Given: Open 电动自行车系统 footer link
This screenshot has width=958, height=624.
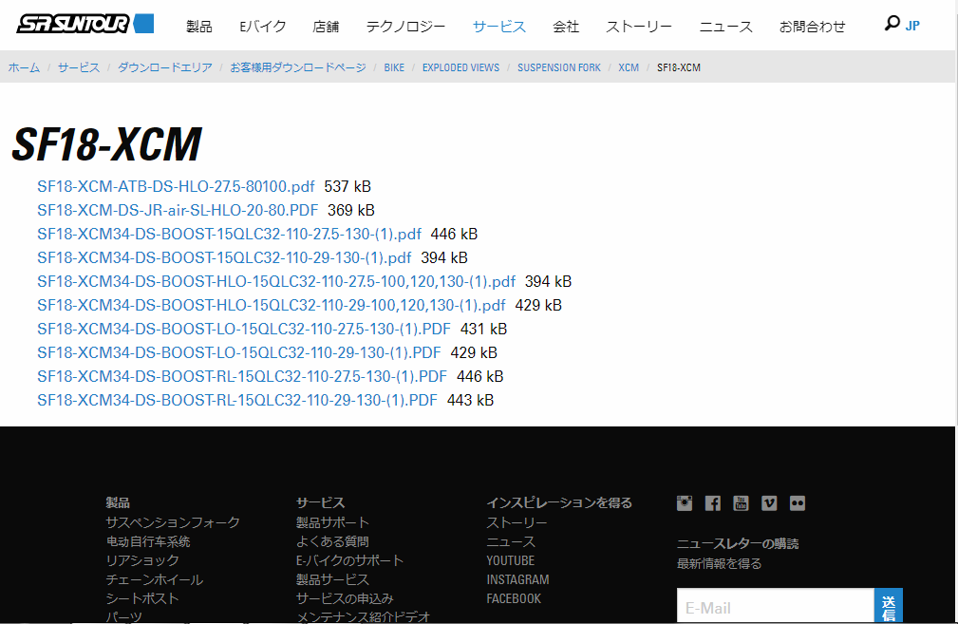Looking at the screenshot, I should (x=148, y=541).
